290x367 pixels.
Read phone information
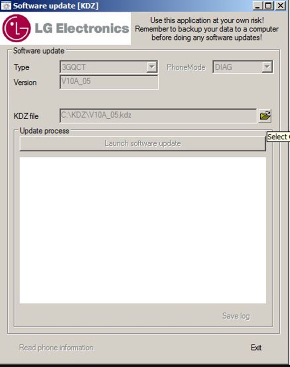point(56,347)
